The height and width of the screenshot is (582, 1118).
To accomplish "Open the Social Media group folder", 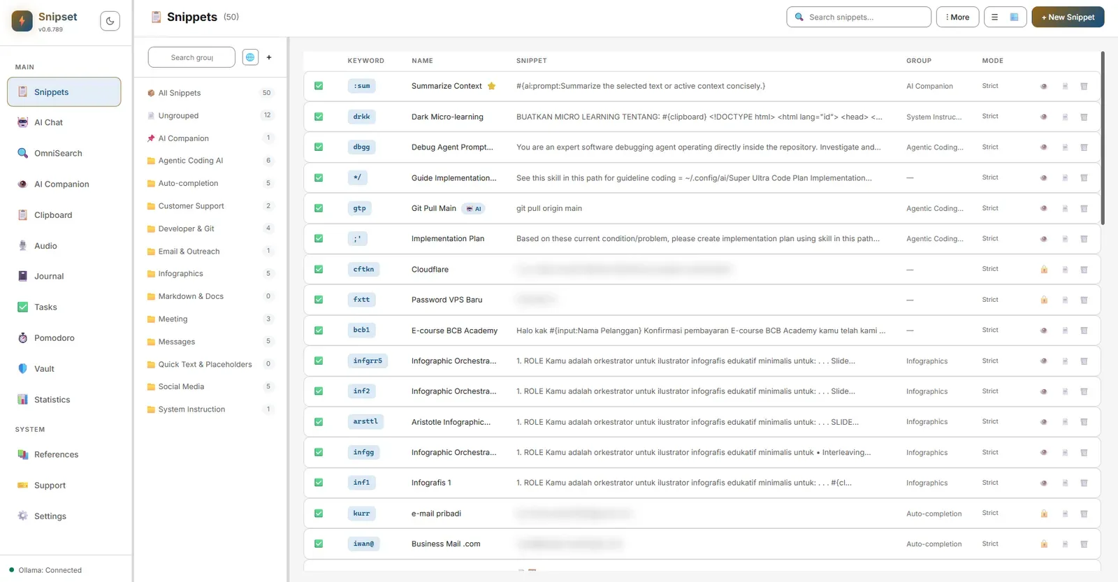I will click(210, 386).
